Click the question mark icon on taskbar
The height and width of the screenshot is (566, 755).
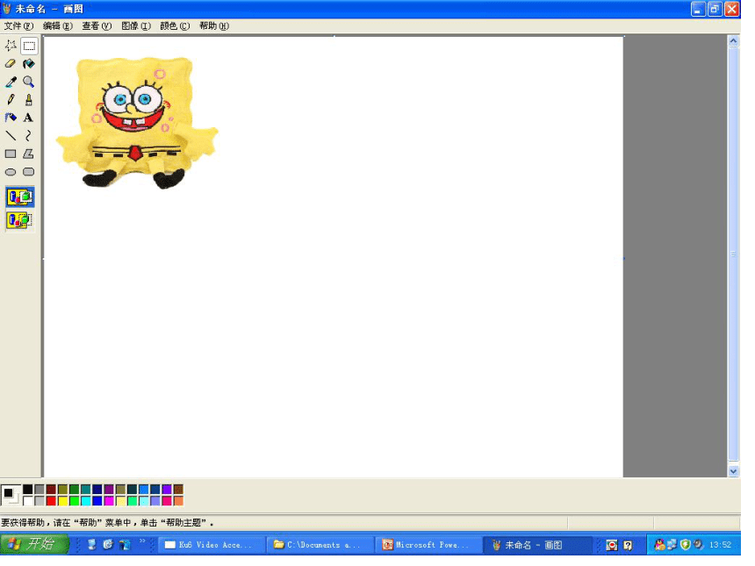(x=628, y=545)
